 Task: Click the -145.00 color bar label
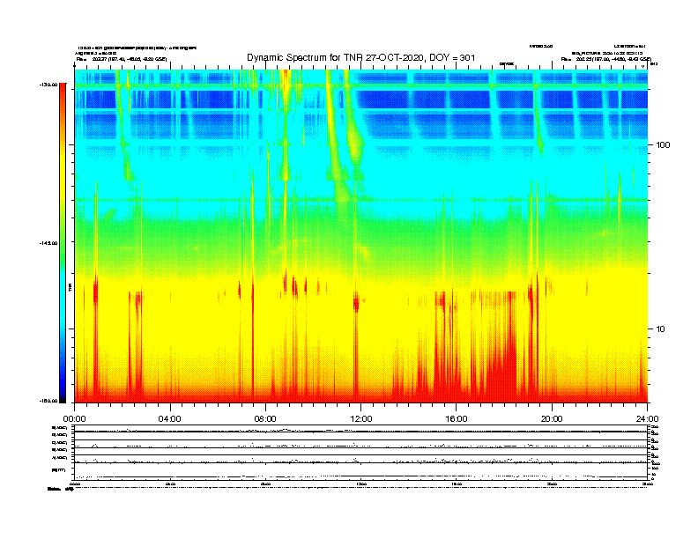(x=48, y=243)
